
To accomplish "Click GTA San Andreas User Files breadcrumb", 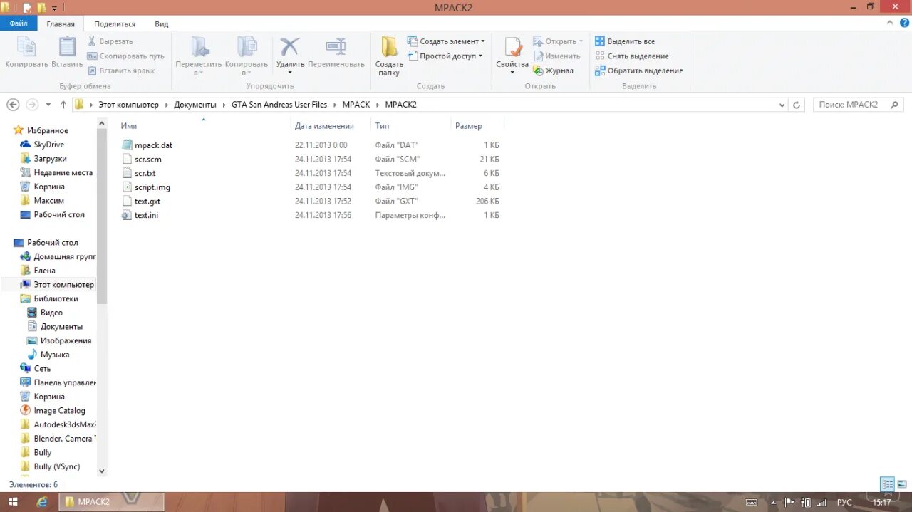I will (279, 105).
